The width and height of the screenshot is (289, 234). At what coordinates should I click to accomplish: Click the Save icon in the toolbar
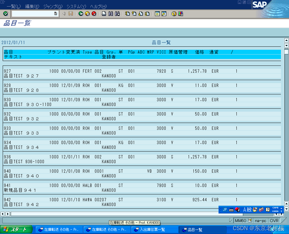coord(71,13)
